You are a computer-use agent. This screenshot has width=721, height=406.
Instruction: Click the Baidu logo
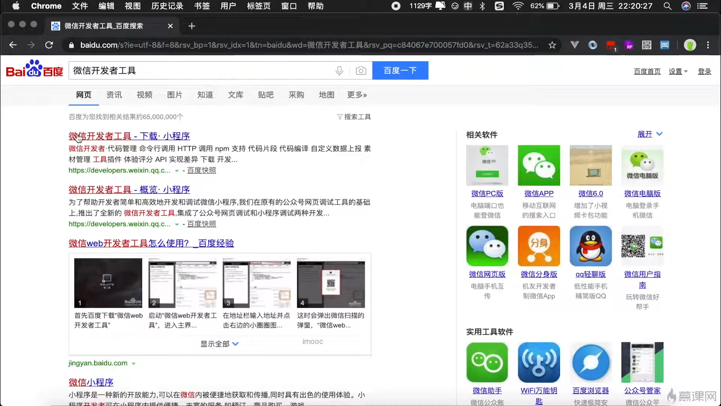[x=35, y=69]
